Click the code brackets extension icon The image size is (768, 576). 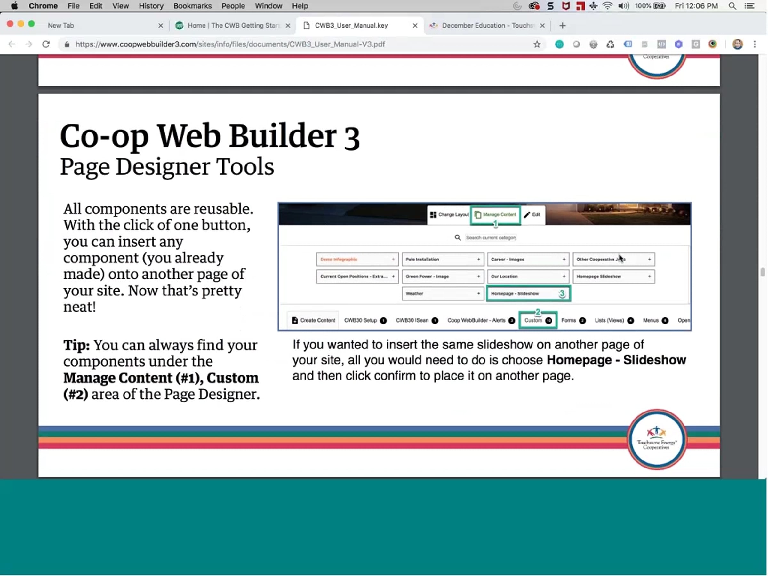pos(661,44)
